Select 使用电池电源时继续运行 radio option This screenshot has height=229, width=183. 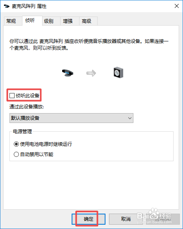tap(16, 144)
